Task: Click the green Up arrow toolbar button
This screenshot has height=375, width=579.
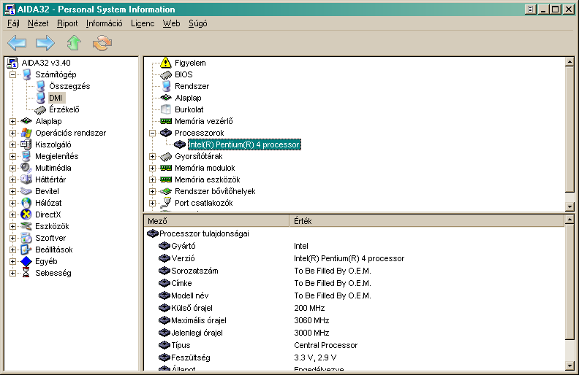Action: click(x=74, y=43)
